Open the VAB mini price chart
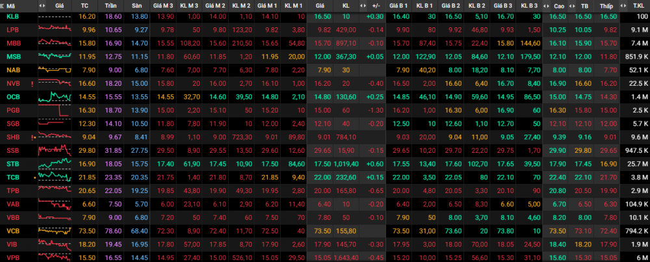Screen dimensions: 650x262 [x=55, y=204]
